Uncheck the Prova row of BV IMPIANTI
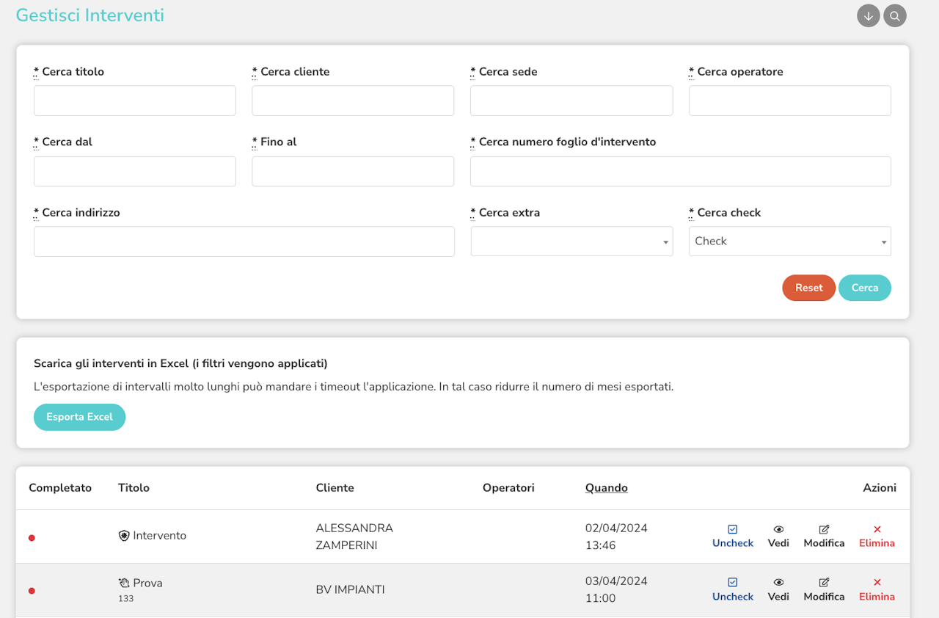This screenshot has width=939, height=618. tap(732, 589)
